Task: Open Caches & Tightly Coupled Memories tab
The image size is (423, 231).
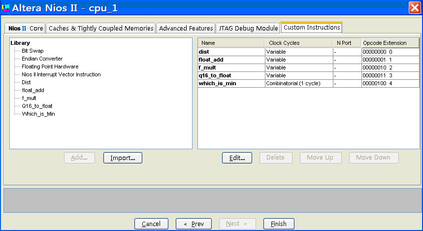Action: 101,29
